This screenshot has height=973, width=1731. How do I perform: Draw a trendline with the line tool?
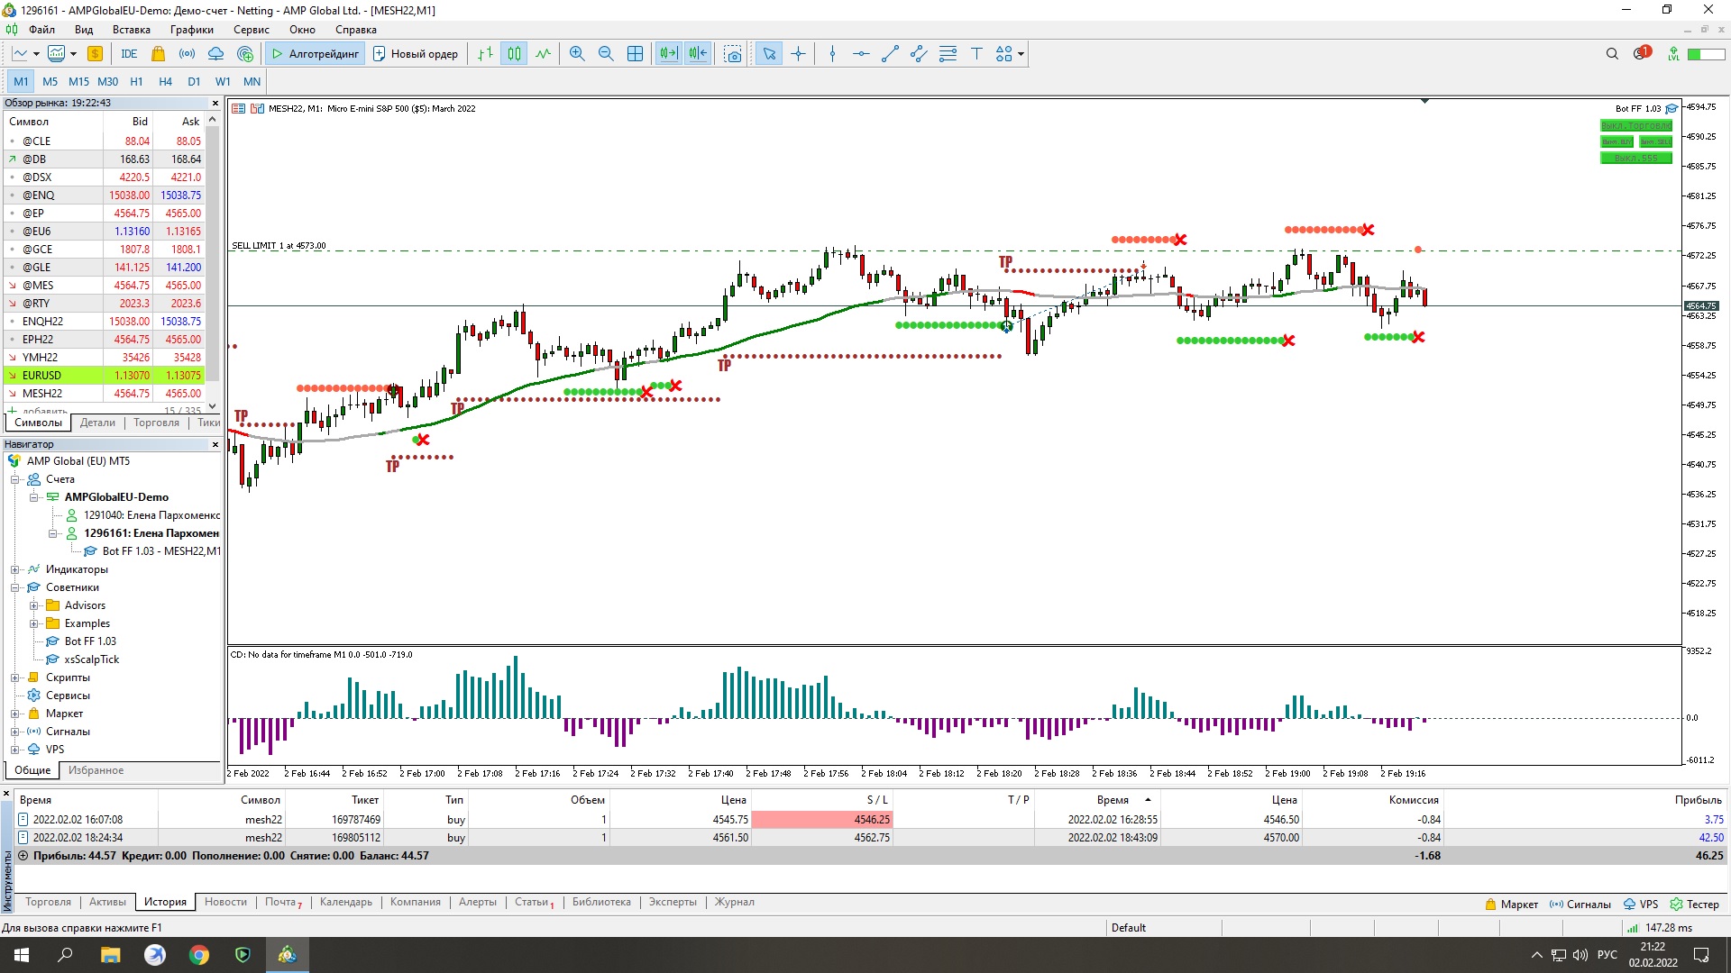coord(890,54)
